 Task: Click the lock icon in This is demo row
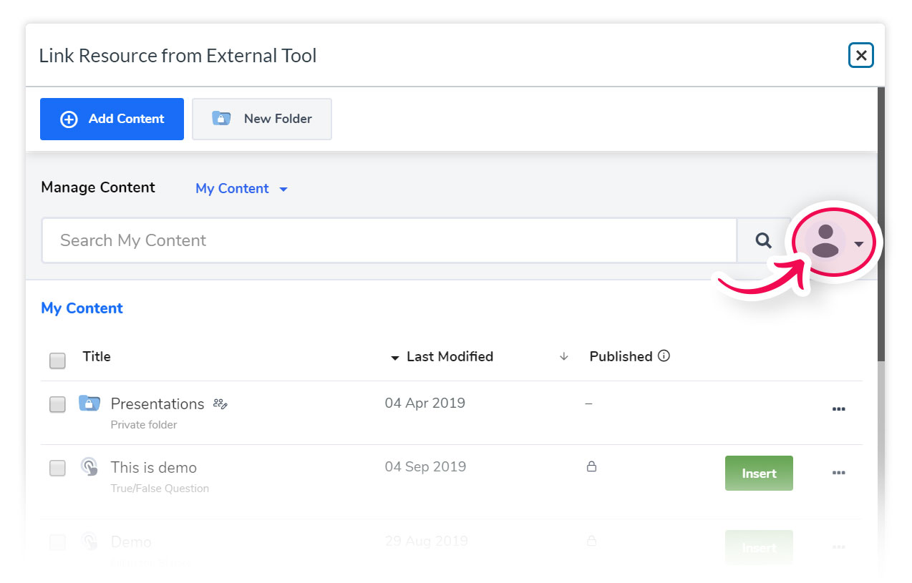click(x=591, y=467)
